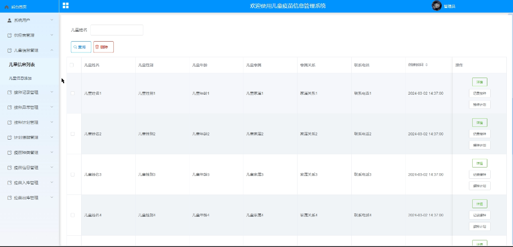Check the row checkbox for 儿童姓名2

[73, 134]
